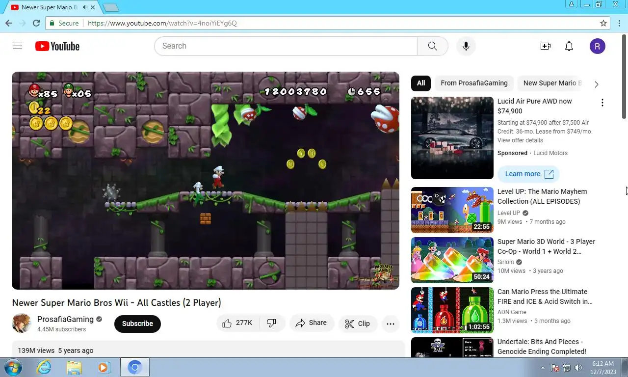
Task: Click the Share button
Action: (x=311, y=323)
